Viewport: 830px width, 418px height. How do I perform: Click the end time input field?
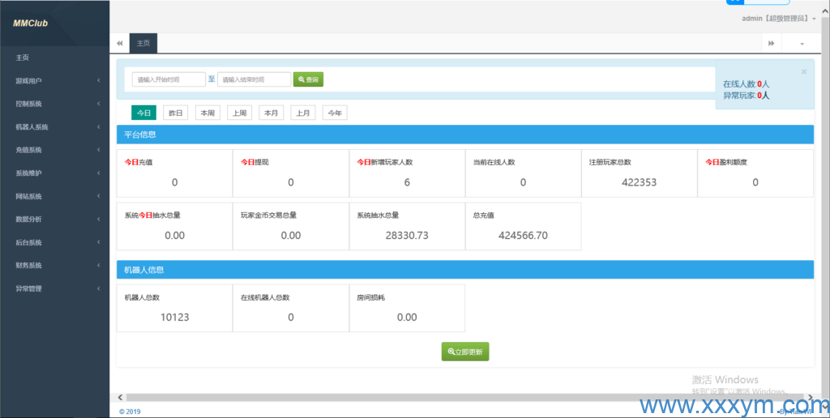pos(254,79)
